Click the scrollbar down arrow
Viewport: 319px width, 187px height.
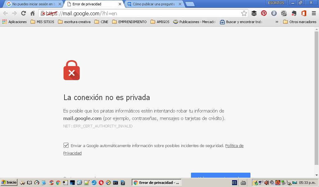tap(317, 175)
